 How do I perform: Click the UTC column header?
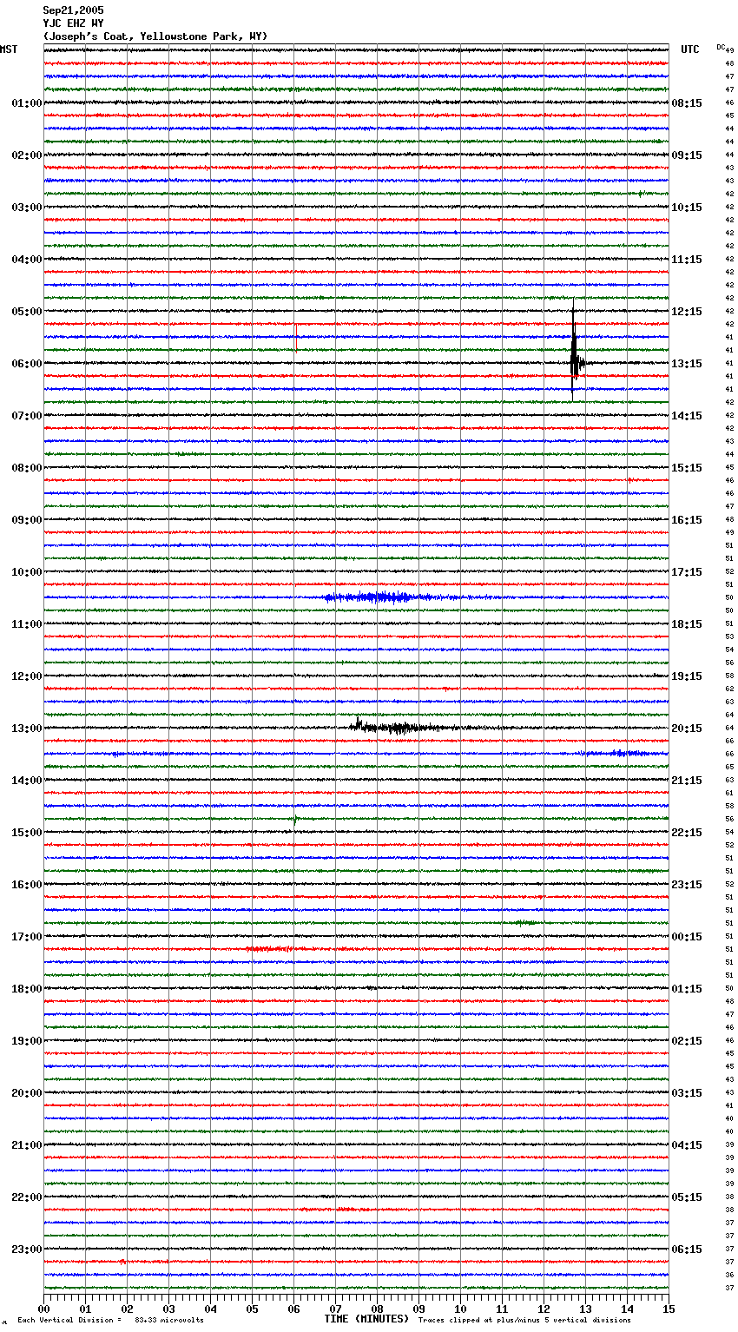(x=690, y=49)
